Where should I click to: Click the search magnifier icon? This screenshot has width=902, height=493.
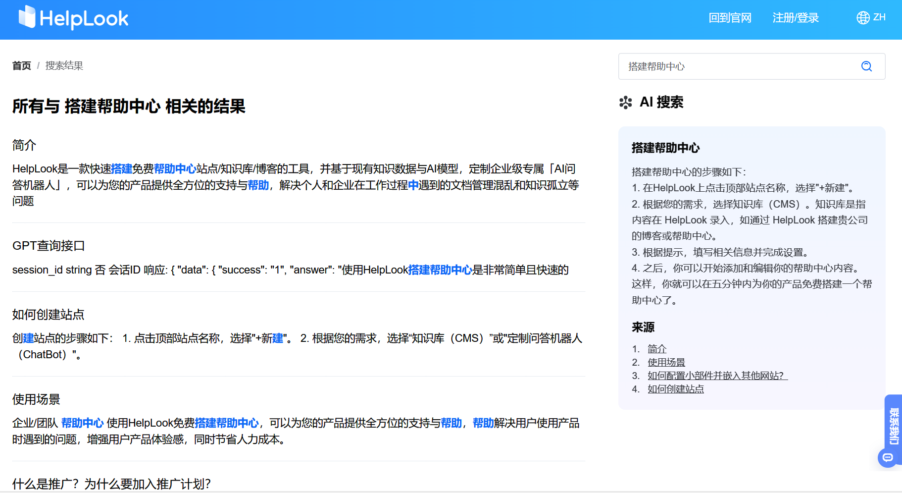tap(866, 66)
